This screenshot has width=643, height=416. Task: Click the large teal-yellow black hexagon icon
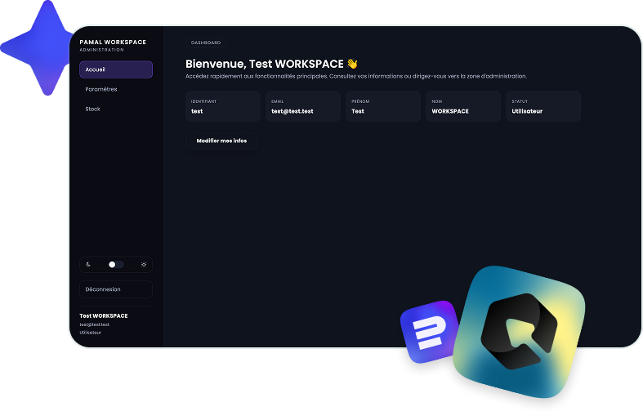[x=519, y=332]
